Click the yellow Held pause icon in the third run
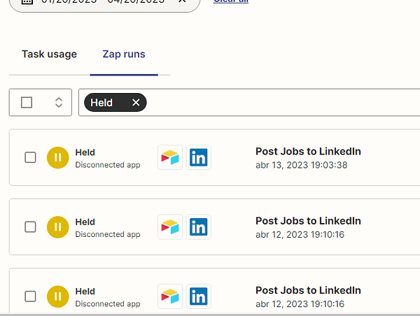Image resolution: width=420 pixels, height=316 pixels. tap(57, 296)
